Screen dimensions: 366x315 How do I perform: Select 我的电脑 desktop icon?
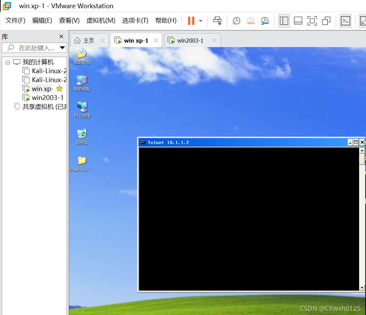click(x=82, y=83)
